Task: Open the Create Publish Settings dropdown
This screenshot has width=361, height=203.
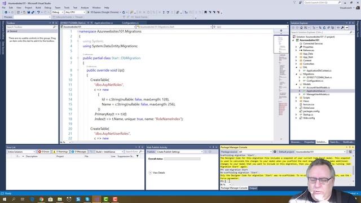Action: pos(179,152)
